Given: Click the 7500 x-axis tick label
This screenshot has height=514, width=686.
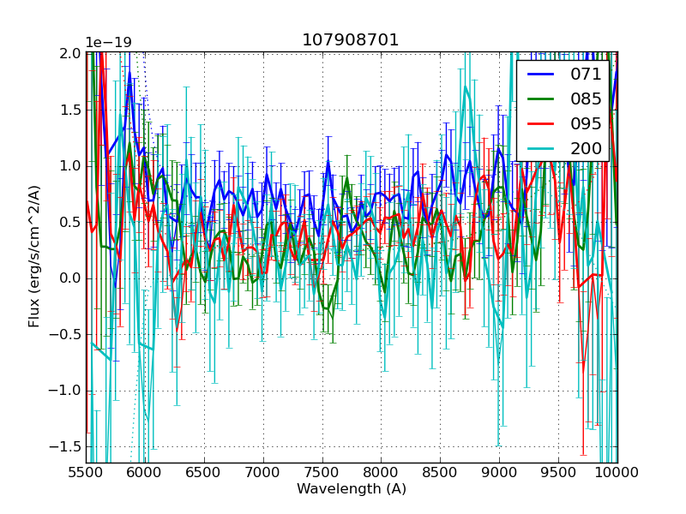Looking at the screenshot, I should click(322, 473).
